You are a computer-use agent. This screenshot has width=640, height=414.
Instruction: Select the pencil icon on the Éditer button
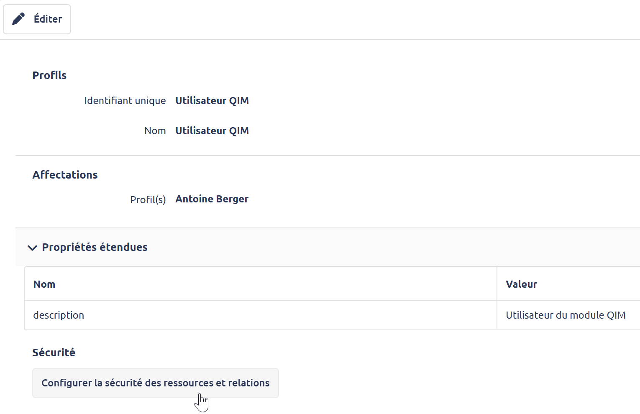(18, 18)
